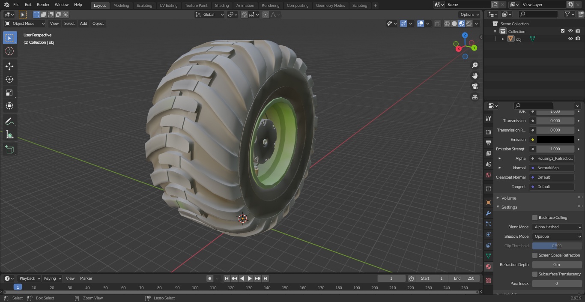Toggle Collection exclude checkbox in outliner
Image resolution: width=585 pixels, height=302 pixels.
point(563,31)
